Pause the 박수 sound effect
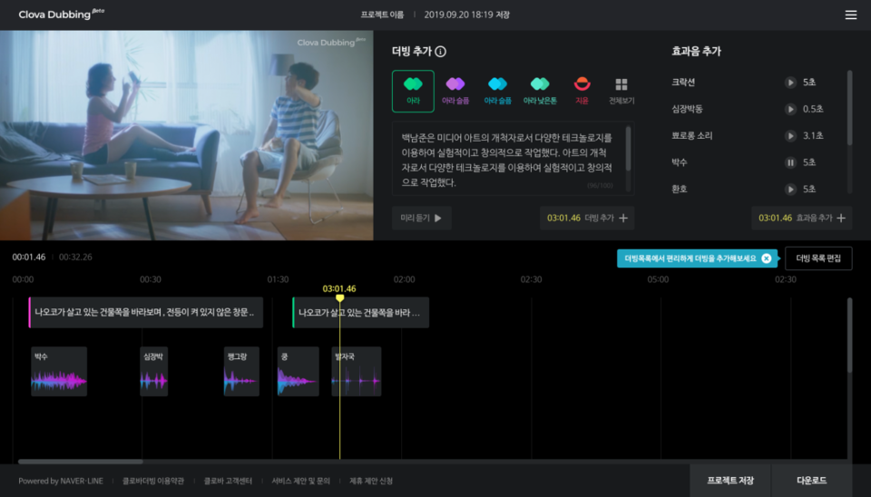Image resolution: width=871 pixels, height=497 pixels. (x=790, y=162)
